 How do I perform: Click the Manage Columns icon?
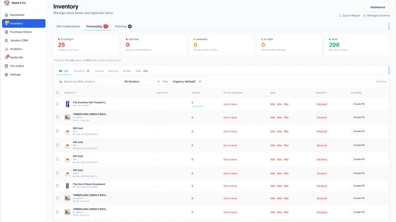pos(364,16)
